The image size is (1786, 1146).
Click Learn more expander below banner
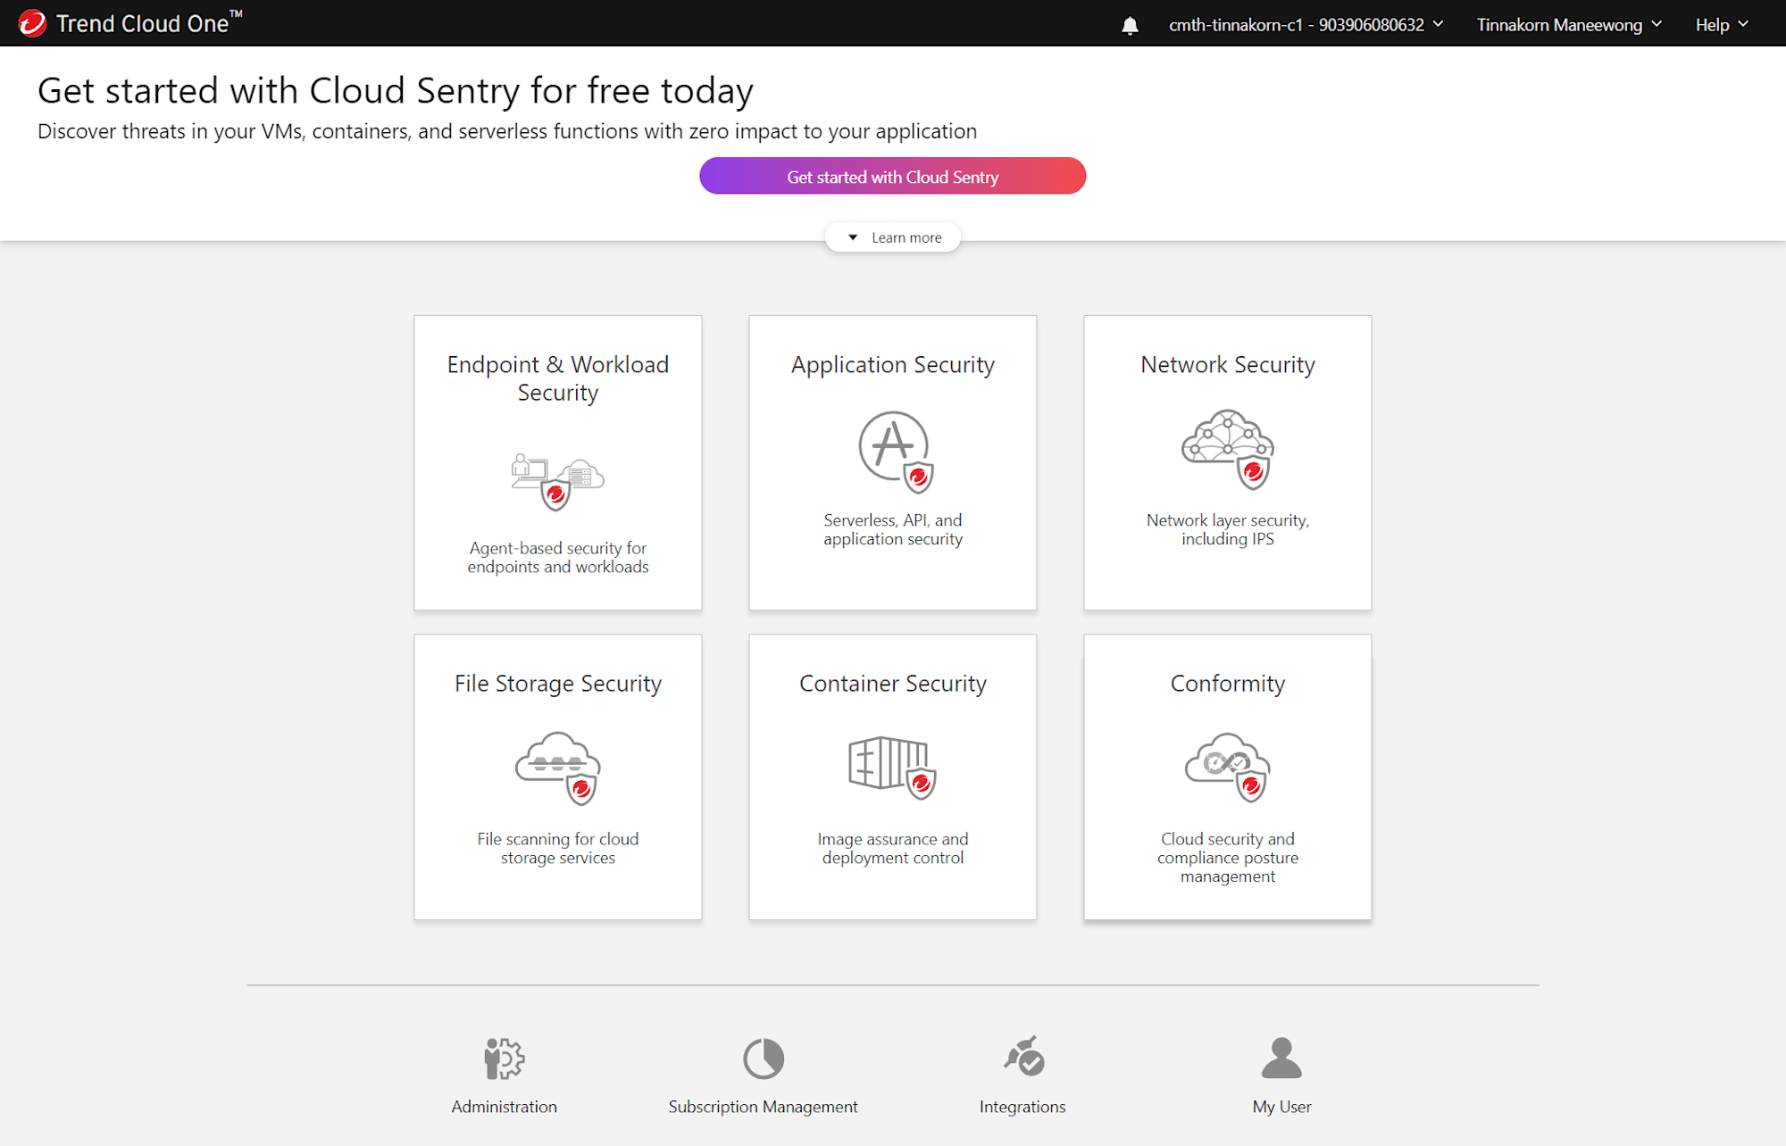[892, 237]
